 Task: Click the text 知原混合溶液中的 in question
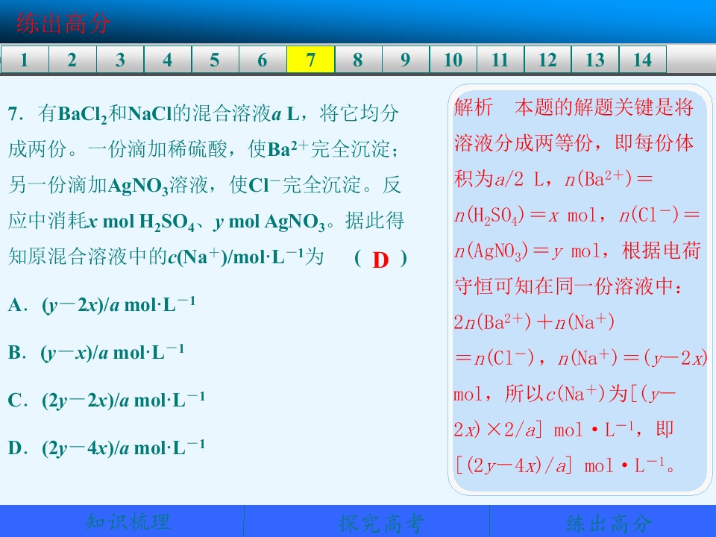coord(88,257)
